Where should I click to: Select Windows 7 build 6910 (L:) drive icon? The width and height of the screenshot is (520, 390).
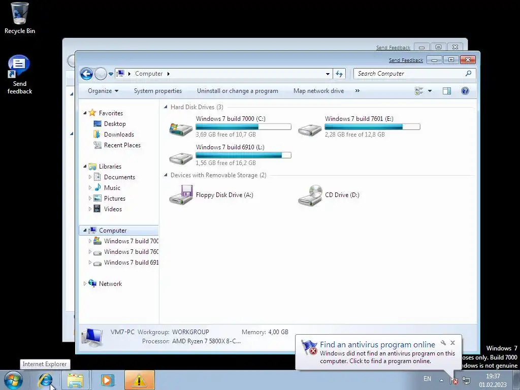(x=181, y=158)
